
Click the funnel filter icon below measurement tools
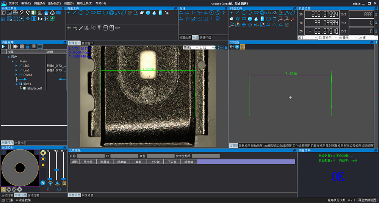(x=99, y=28)
